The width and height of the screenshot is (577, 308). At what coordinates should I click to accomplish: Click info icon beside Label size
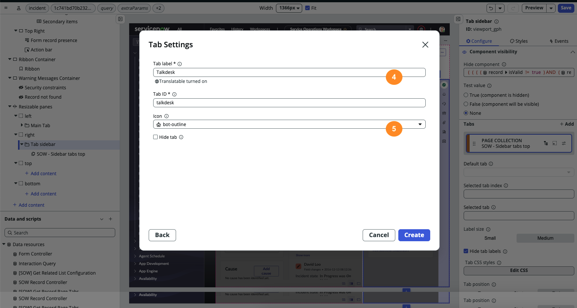tap(488, 229)
